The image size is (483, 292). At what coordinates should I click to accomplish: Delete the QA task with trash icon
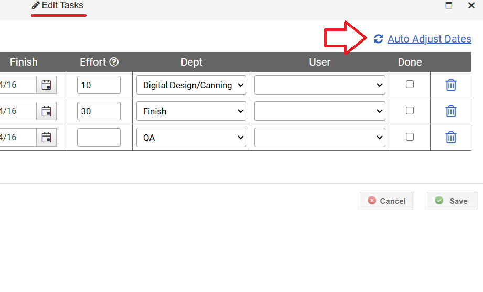click(451, 137)
